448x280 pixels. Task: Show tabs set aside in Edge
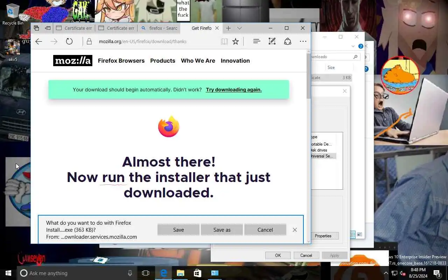pyautogui.click(x=36, y=28)
